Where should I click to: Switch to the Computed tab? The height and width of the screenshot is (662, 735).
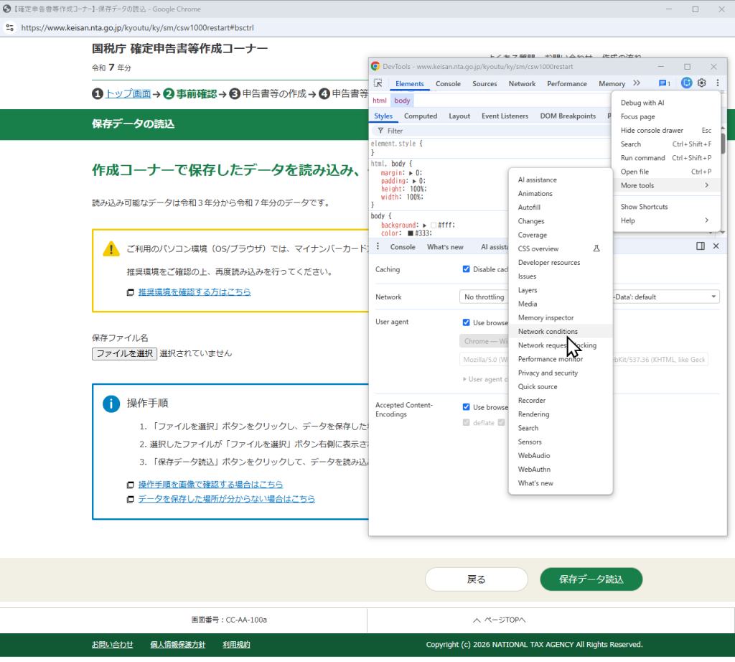pyautogui.click(x=420, y=116)
